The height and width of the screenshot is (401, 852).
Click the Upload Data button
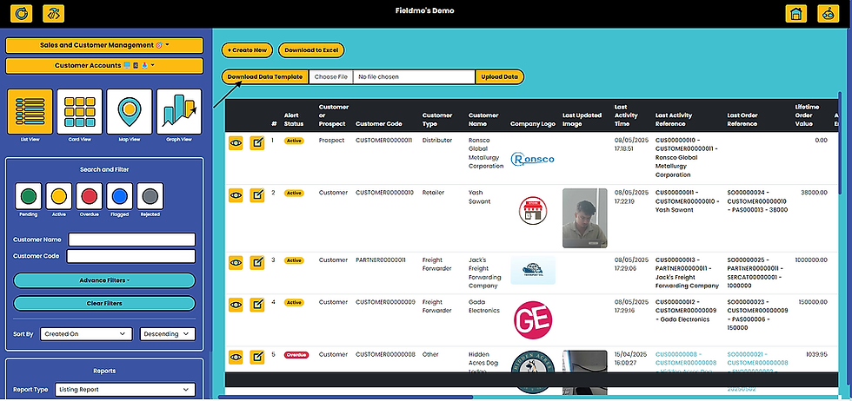pyautogui.click(x=500, y=77)
